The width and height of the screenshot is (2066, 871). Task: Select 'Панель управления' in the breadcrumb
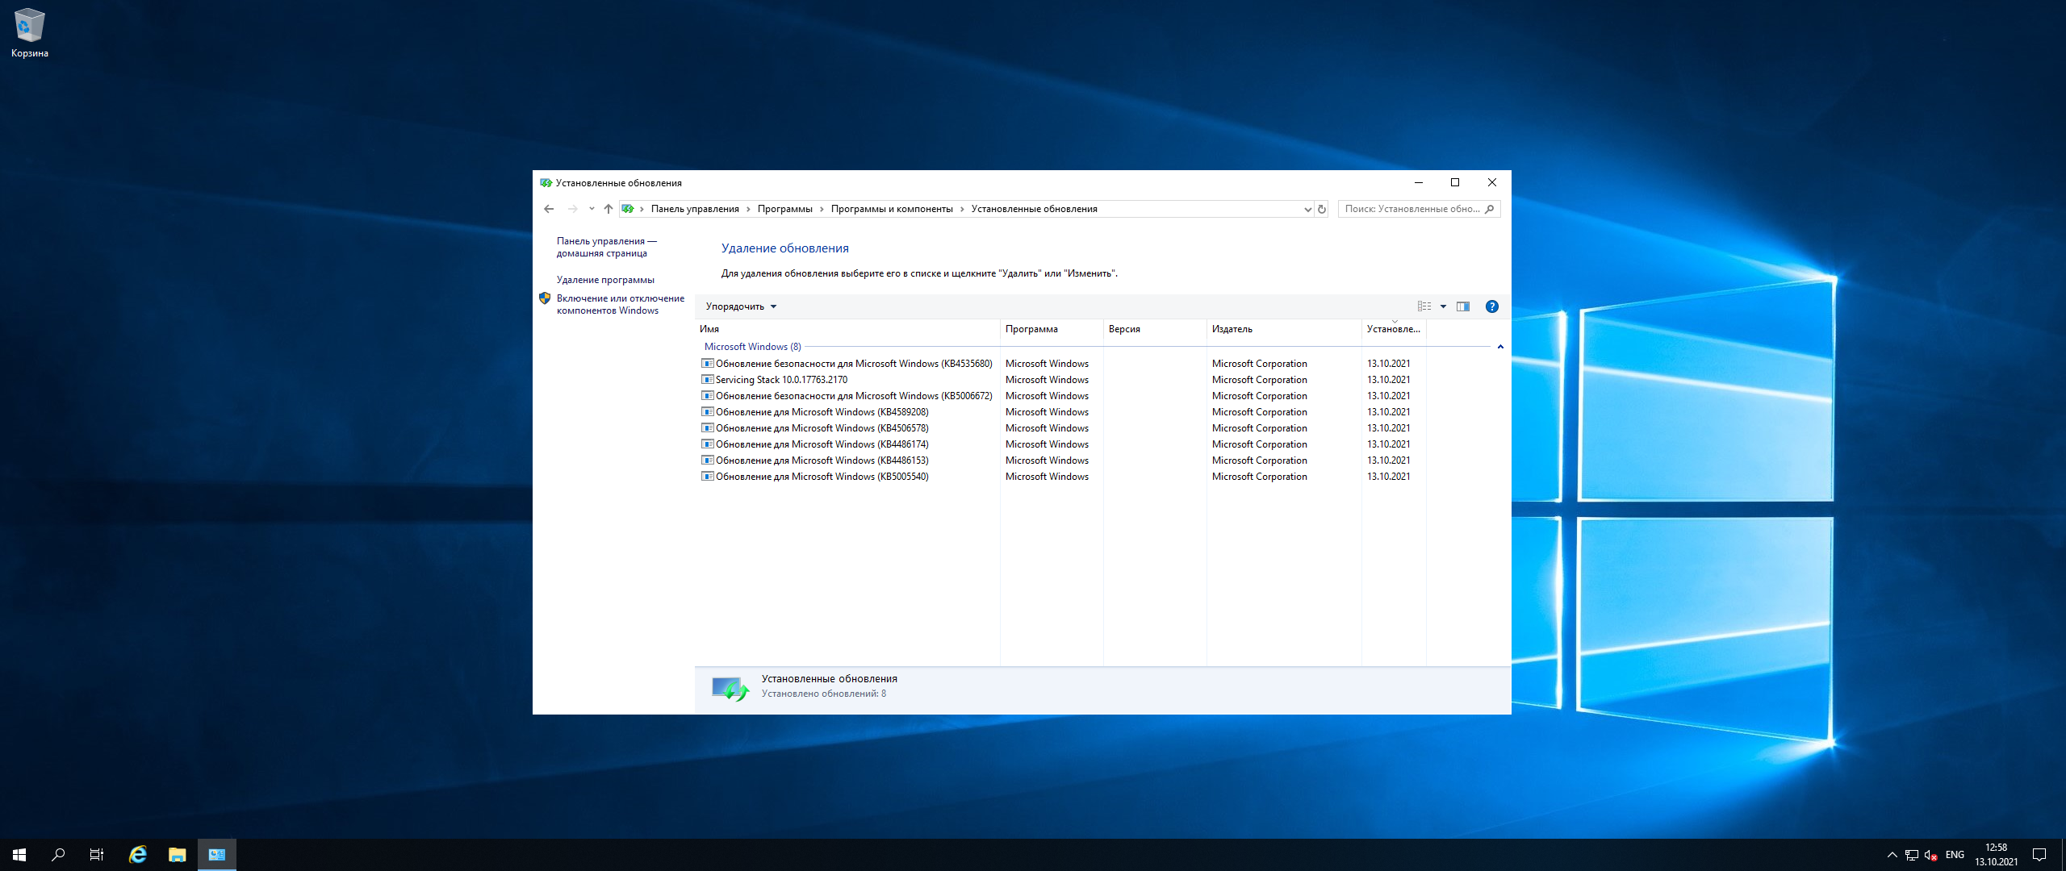coord(695,209)
